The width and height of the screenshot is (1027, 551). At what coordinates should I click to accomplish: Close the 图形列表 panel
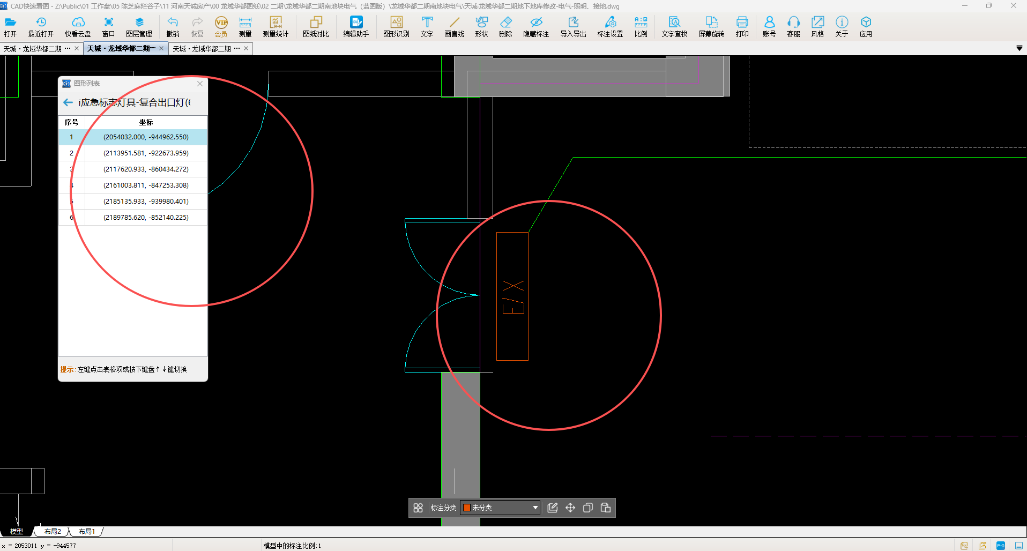click(x=200, y=84)
